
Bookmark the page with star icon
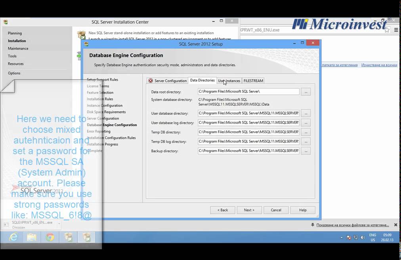(x=387, y=30)
